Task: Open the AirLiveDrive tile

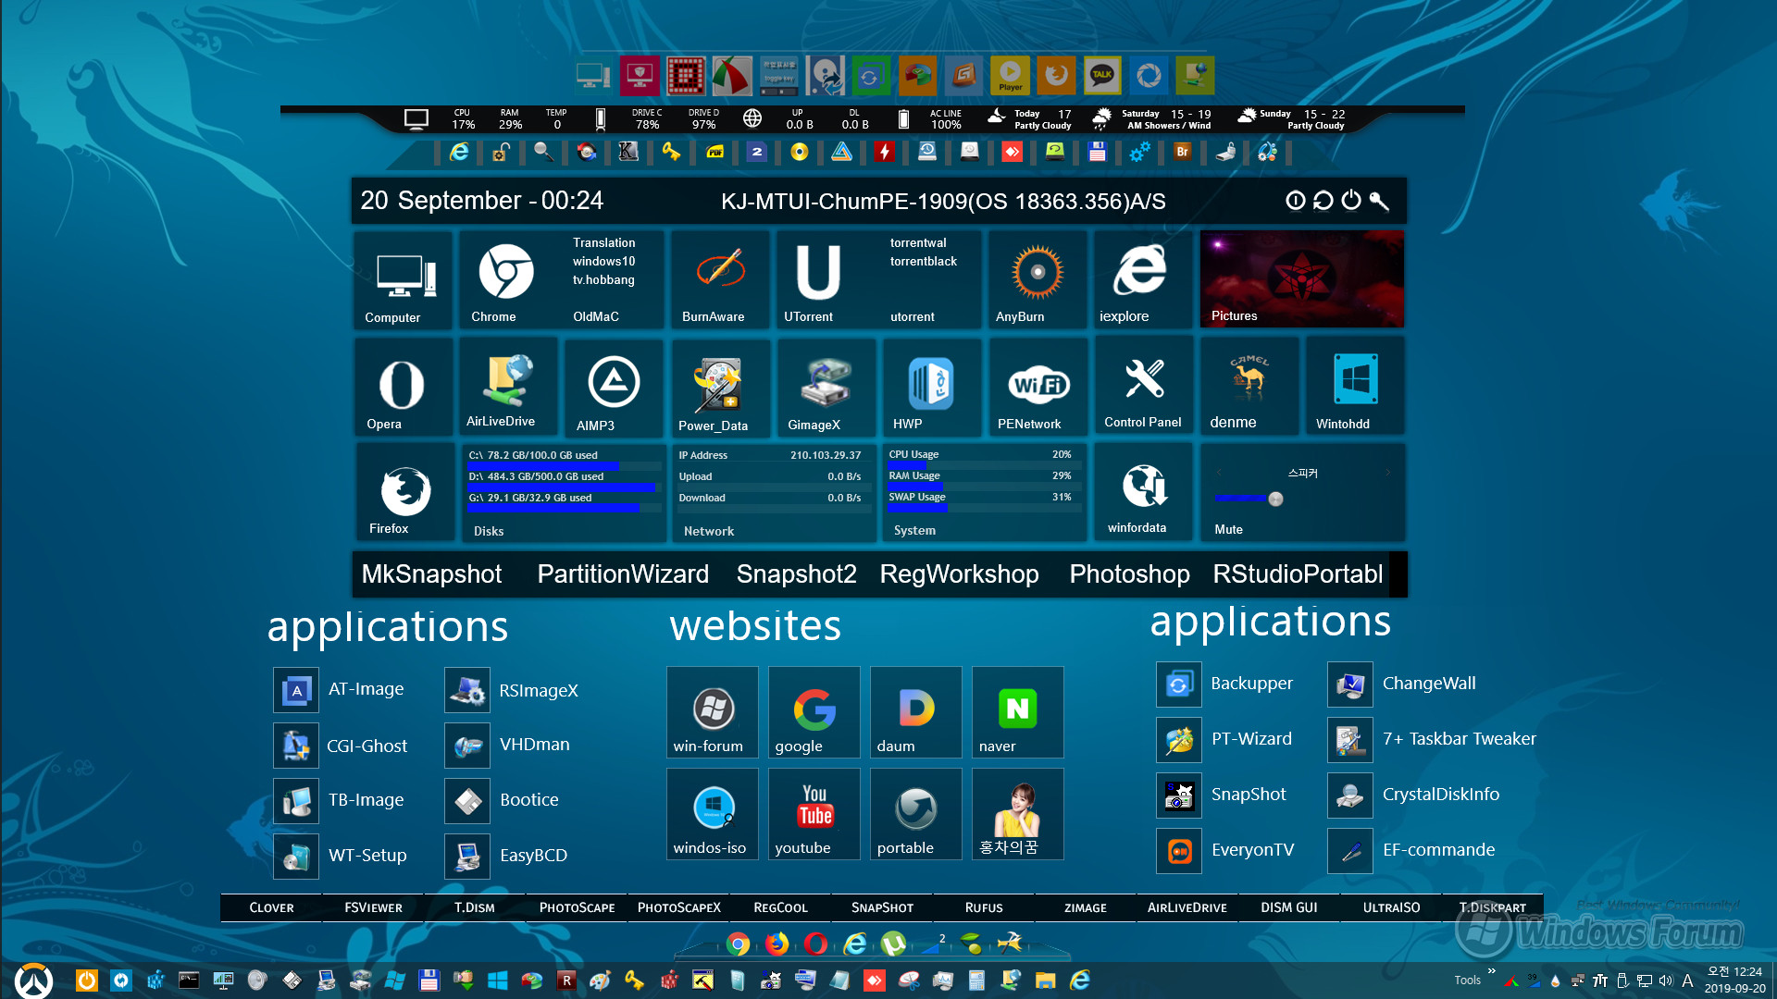Action: 508,387
